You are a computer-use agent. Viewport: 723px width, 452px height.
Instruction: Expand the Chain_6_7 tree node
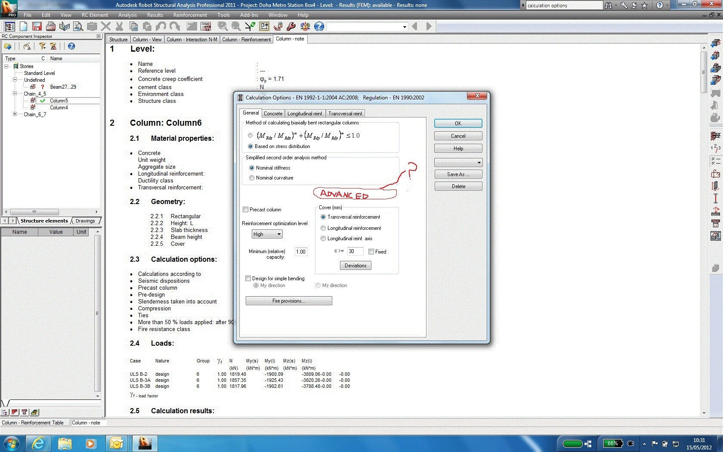coord(15,114)
